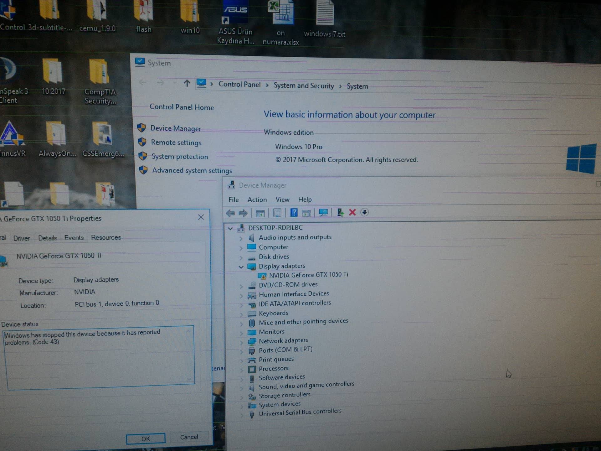Image resolution: width=601 pixels, height=451 pixels.
Task: Click Control Panel breadcrumb in address bar
Action: tap(239, 84)
